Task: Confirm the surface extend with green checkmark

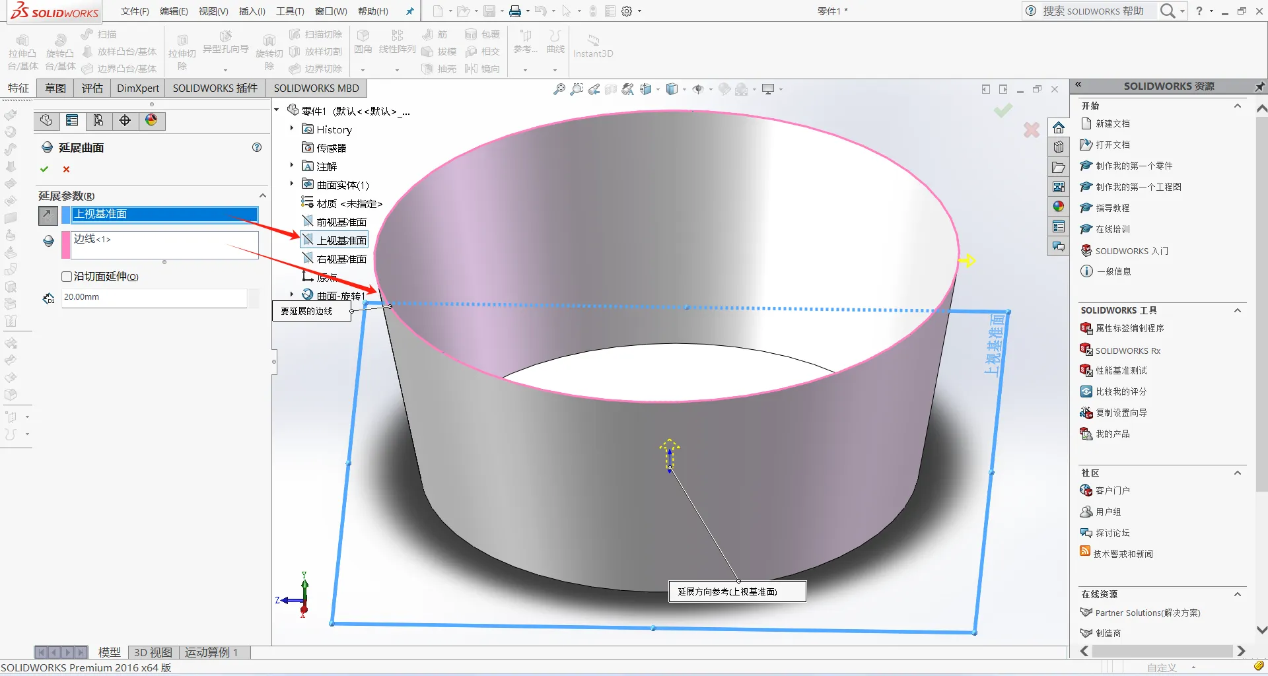Action: 44,169
